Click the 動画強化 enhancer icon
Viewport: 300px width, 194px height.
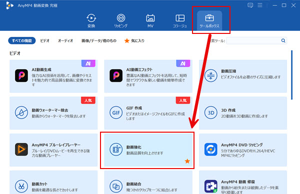click(116, 149)
